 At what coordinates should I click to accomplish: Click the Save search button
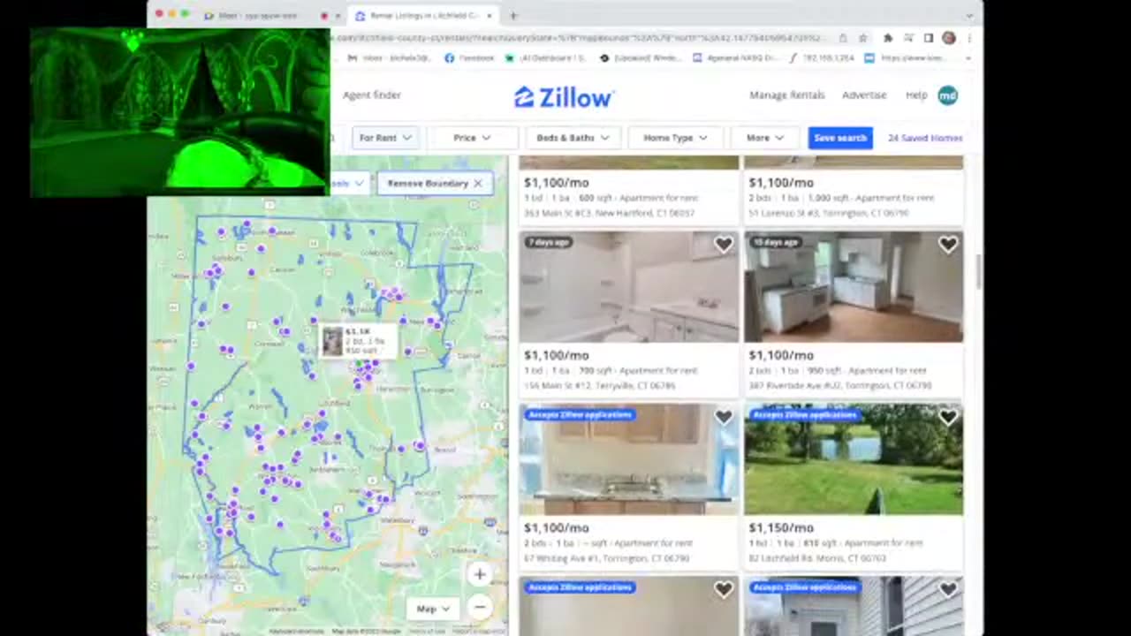[x=840, y=138]
